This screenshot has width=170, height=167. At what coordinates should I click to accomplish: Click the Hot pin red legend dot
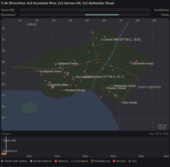click(114, 161)
